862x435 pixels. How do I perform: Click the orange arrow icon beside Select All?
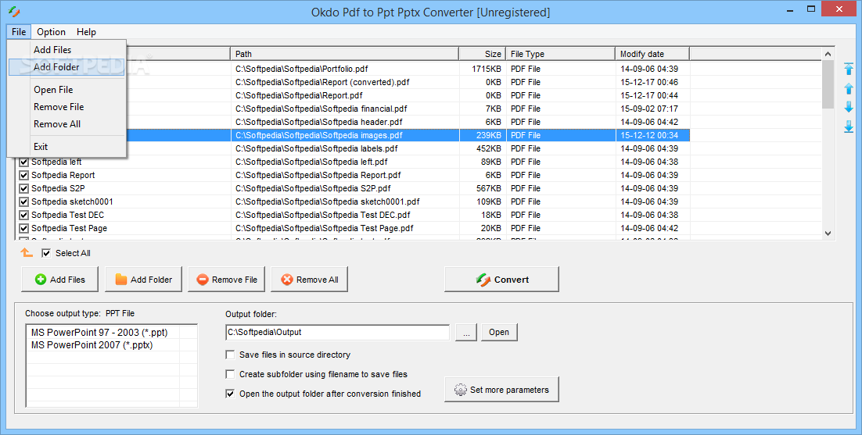pos(27,253)
